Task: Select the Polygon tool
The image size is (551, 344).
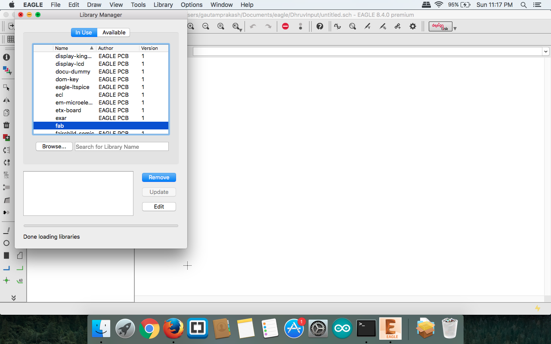Action: coord(20,255)
